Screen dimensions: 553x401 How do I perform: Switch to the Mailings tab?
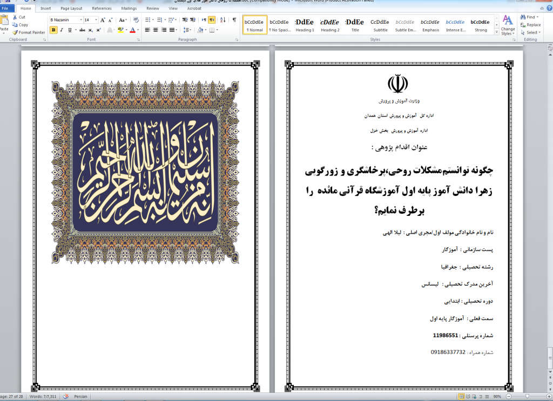point(129,9)
